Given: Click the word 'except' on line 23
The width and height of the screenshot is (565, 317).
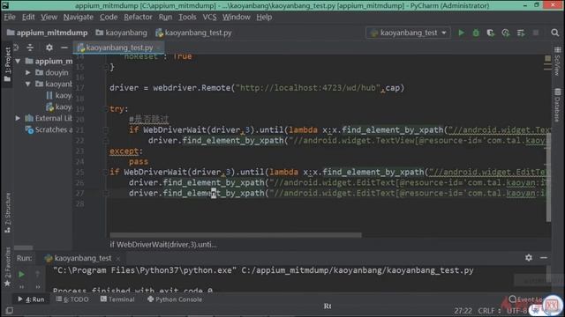Looking at the screenshot, I should point(124,151).
